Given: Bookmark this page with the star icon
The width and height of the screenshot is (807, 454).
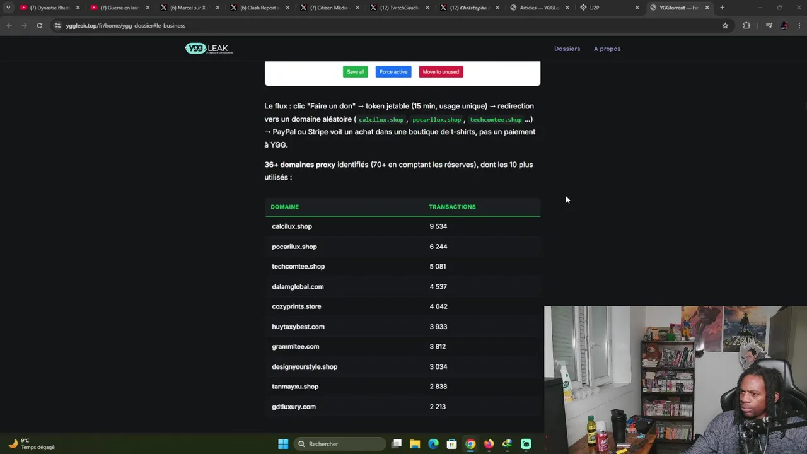Looking at the screenshot, I should click(x=725, y=26).
